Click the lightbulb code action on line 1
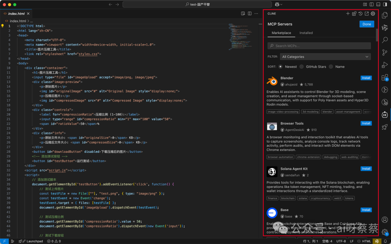This screenshot has height=244, width=391. [3, 26]
